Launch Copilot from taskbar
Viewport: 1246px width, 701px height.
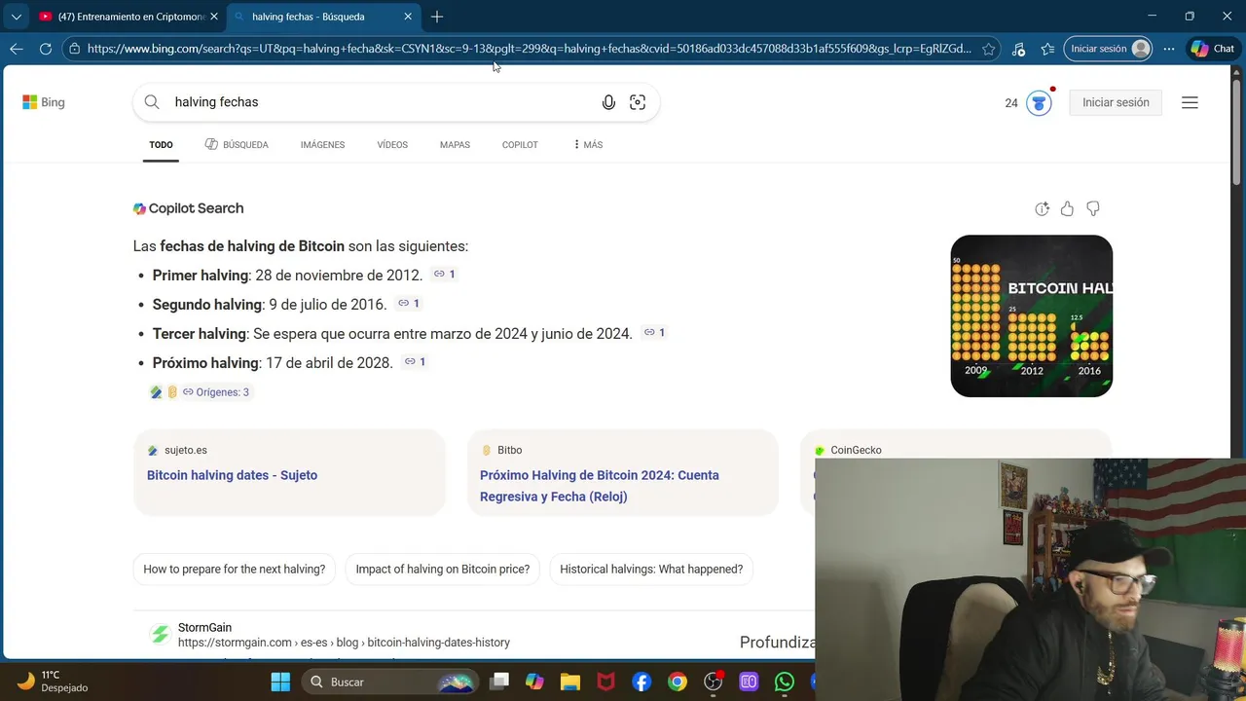click(x=534, y=683)
